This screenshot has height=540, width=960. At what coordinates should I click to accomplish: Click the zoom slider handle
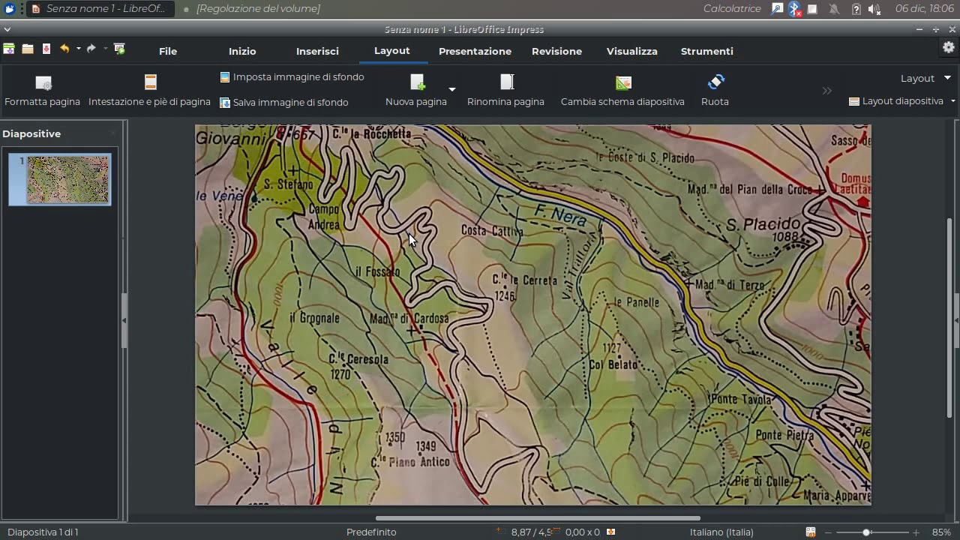click(x=866, y=532)
